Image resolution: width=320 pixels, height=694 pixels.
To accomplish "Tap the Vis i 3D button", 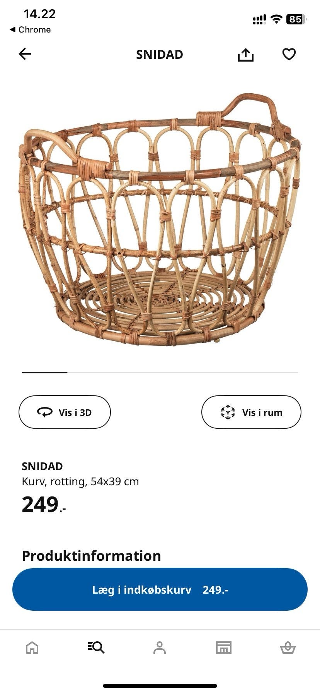I will tap(65, 412).
